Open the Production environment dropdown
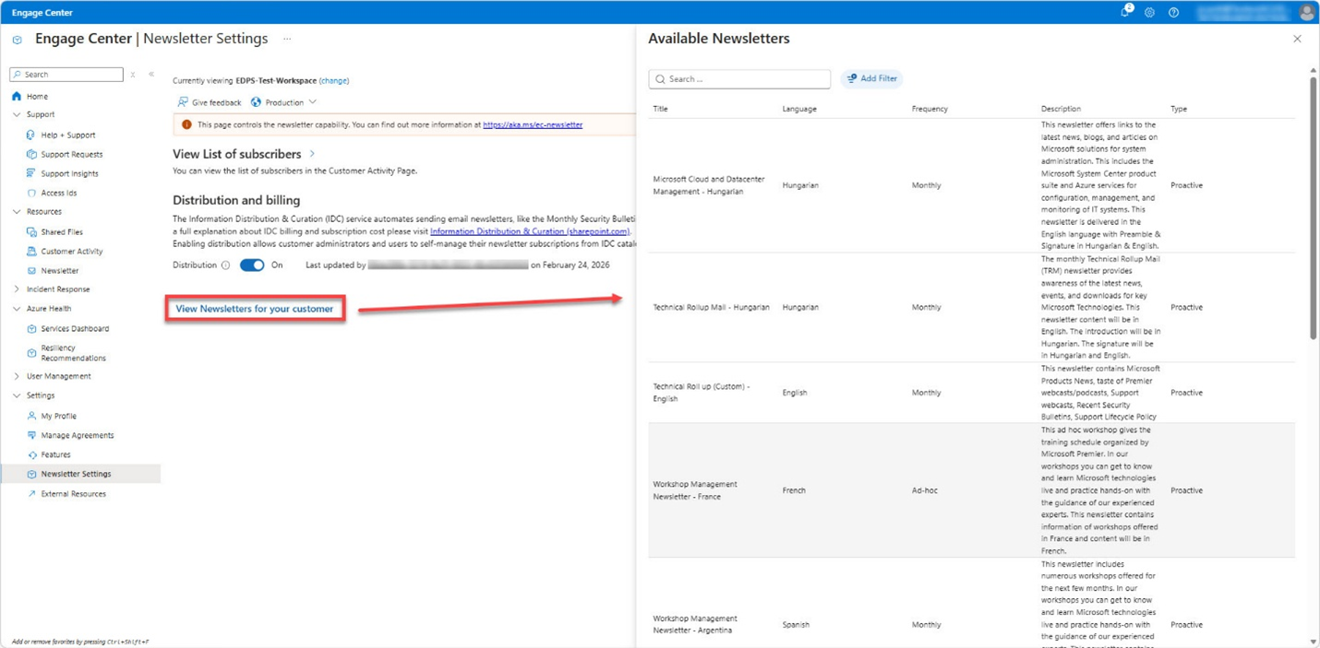The height and width of the screenshot is (648, 1320). (x=284, y=102)
